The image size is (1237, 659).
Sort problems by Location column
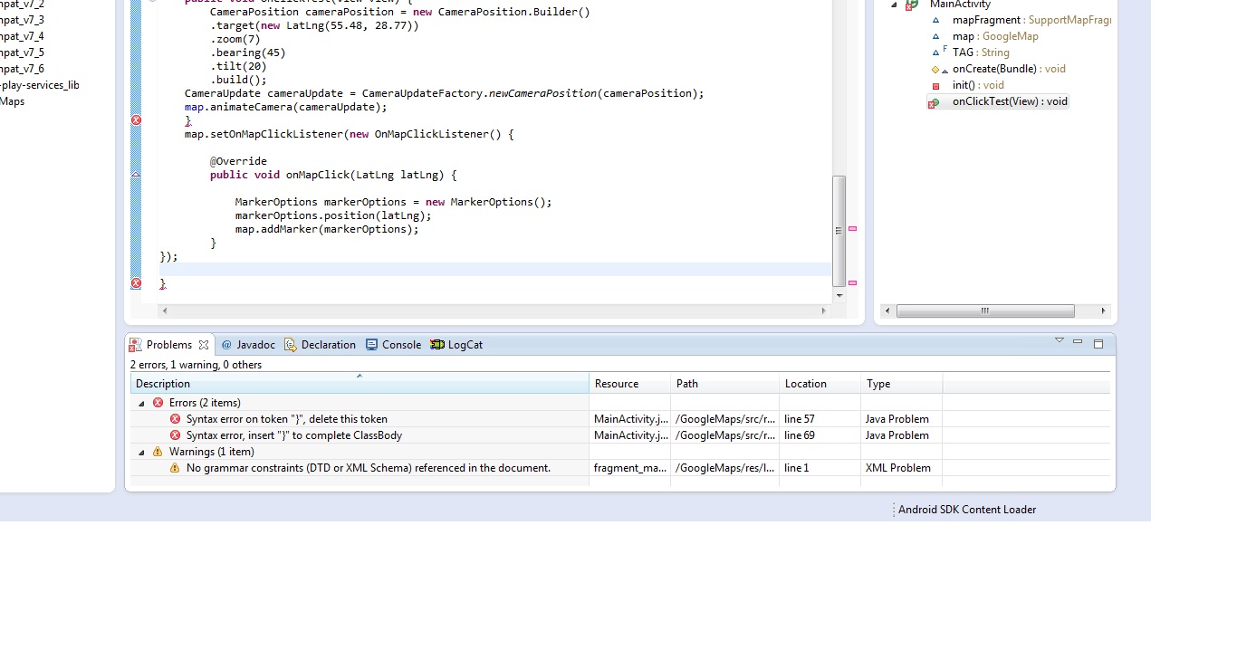pyautogui.click(x=820, y=384)
